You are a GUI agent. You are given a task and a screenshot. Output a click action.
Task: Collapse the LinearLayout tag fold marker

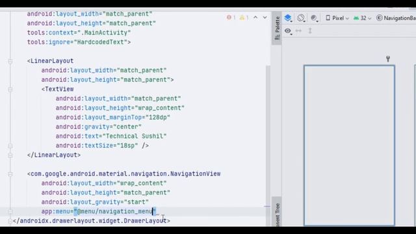[10, 61]
